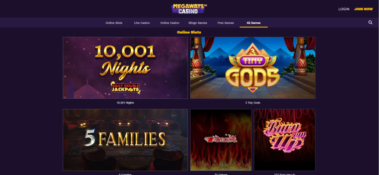Screen dimensions: 379x175
Task: Open the 5 Families game thumbnail
Action: [x=125, y=140]
